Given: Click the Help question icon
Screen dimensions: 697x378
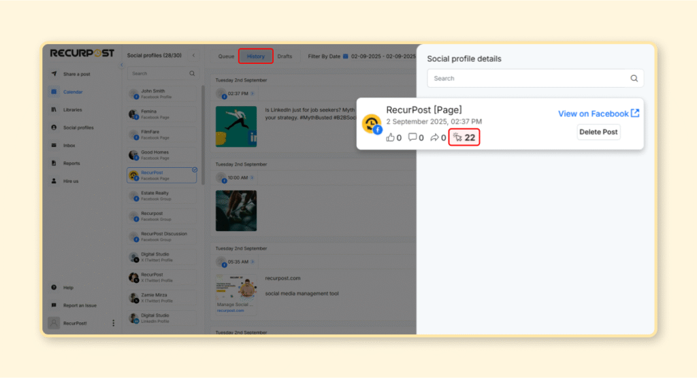Looking at the screenshot, I should point(54,288).
